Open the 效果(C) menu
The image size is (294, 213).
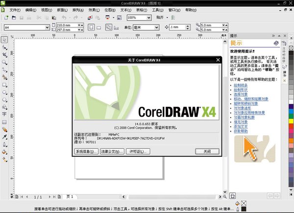94,10
